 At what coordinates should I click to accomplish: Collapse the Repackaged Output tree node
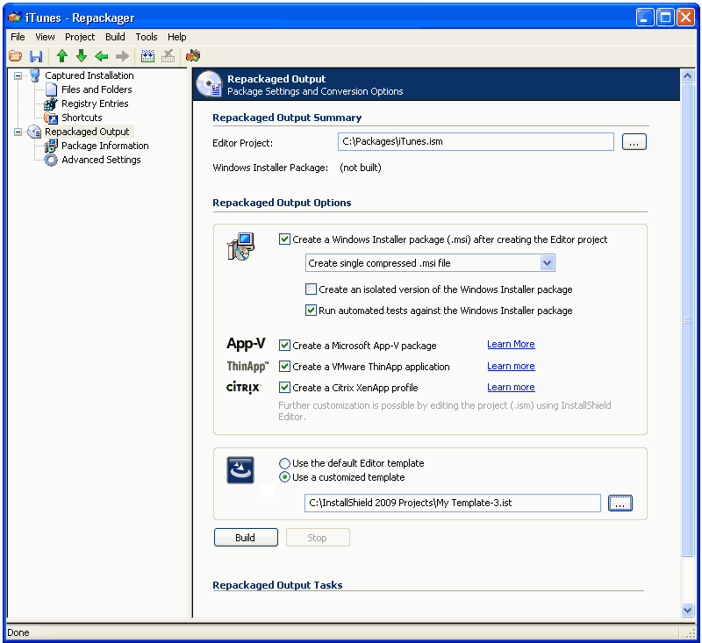click(x=18, y=132)
